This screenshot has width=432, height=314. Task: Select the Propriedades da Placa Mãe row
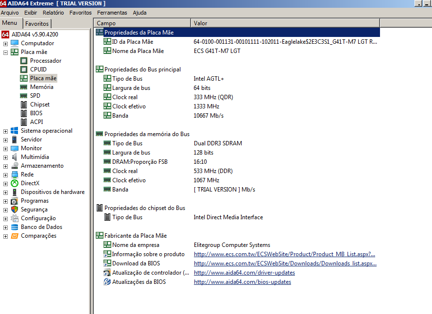pos(237,33)
